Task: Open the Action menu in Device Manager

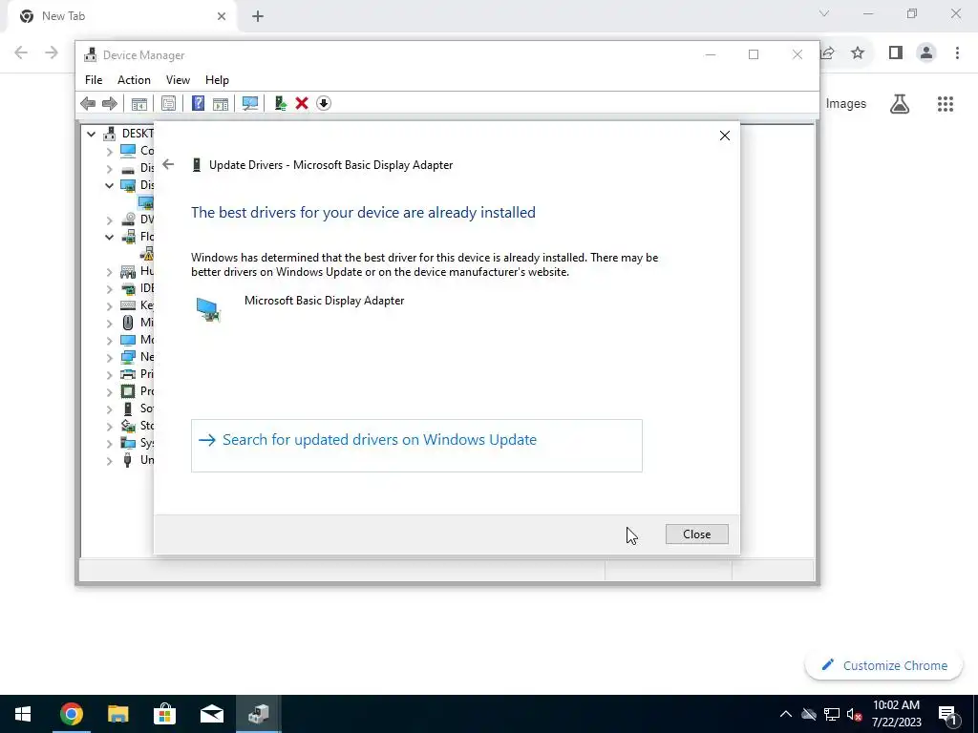Action: [x=134, y=80]
